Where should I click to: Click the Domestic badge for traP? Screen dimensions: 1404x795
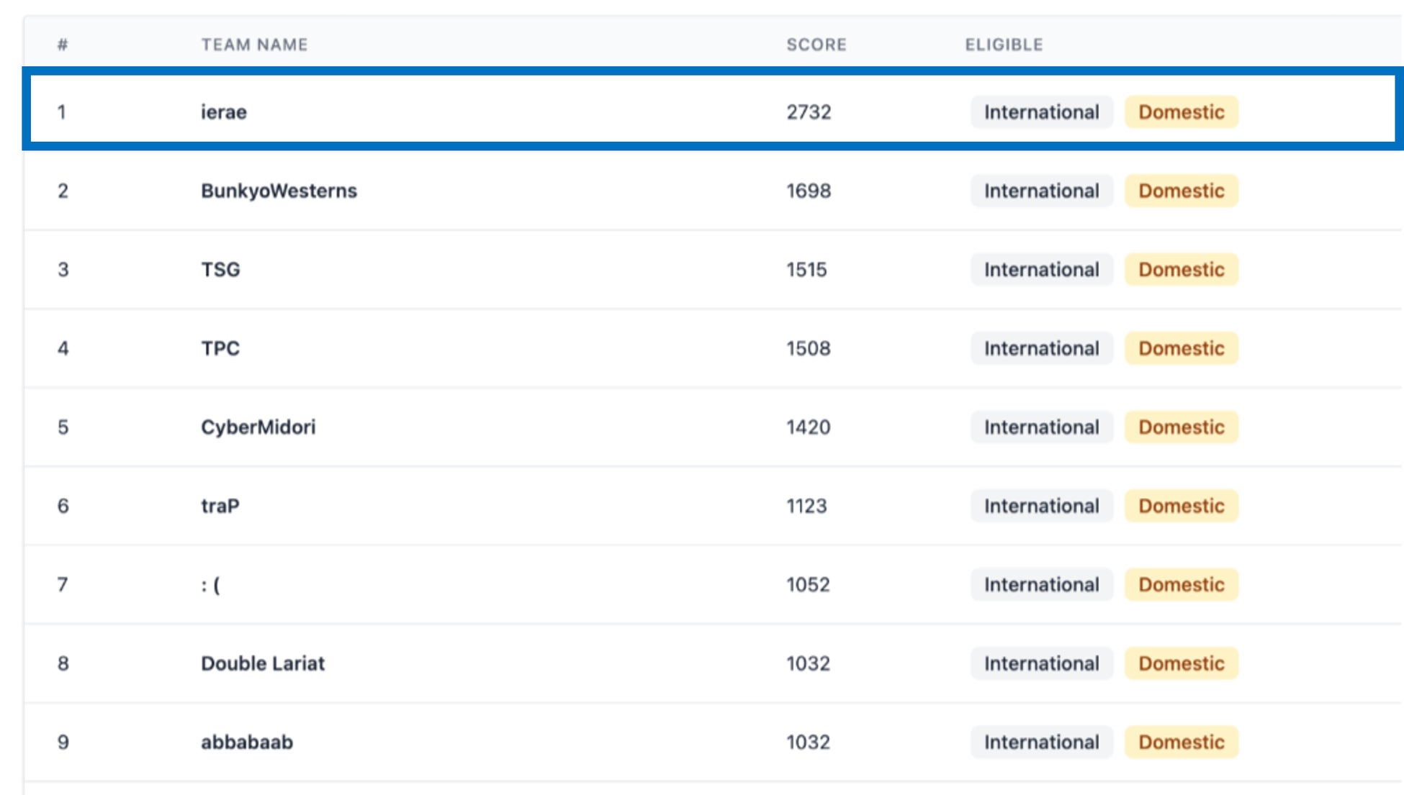tap(1181, 506)
